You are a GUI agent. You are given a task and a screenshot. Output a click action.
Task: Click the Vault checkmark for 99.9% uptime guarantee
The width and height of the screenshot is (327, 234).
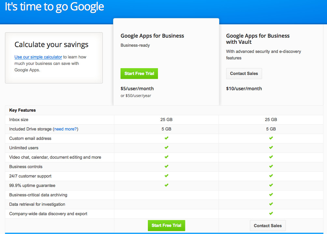point(271,185)
